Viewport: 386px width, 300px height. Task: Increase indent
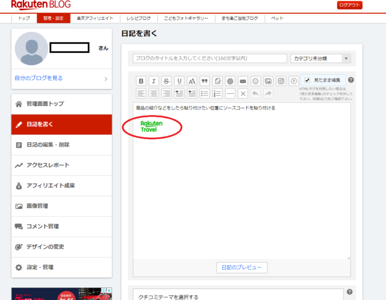(179, 93)
